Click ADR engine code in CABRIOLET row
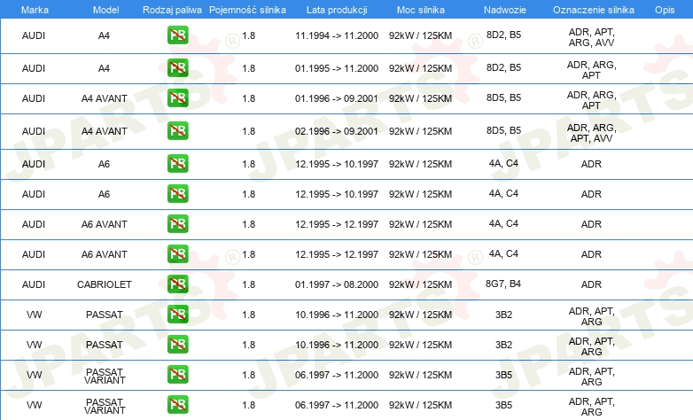 591,284
